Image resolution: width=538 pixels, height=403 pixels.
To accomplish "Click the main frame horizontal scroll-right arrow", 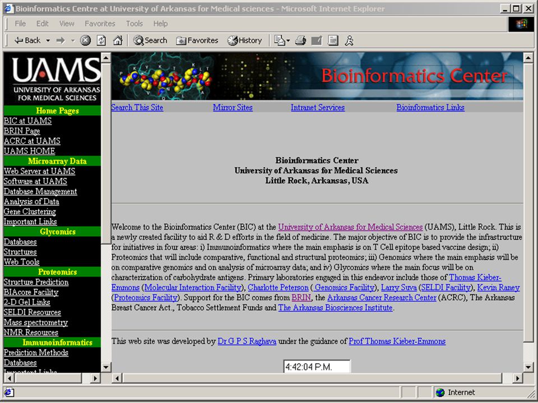I will click(517, 378).
